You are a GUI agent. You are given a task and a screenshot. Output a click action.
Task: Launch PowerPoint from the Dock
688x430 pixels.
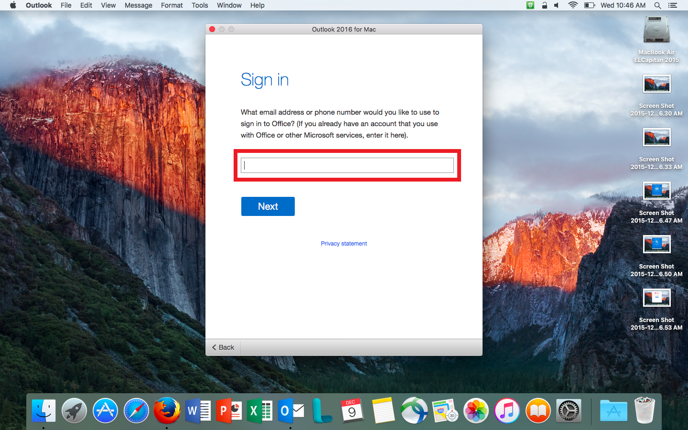[229, 411]
